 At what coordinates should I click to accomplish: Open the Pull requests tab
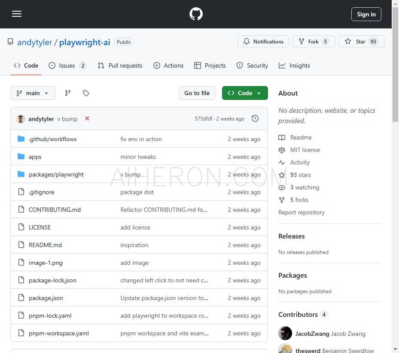[x=120, y=65]
